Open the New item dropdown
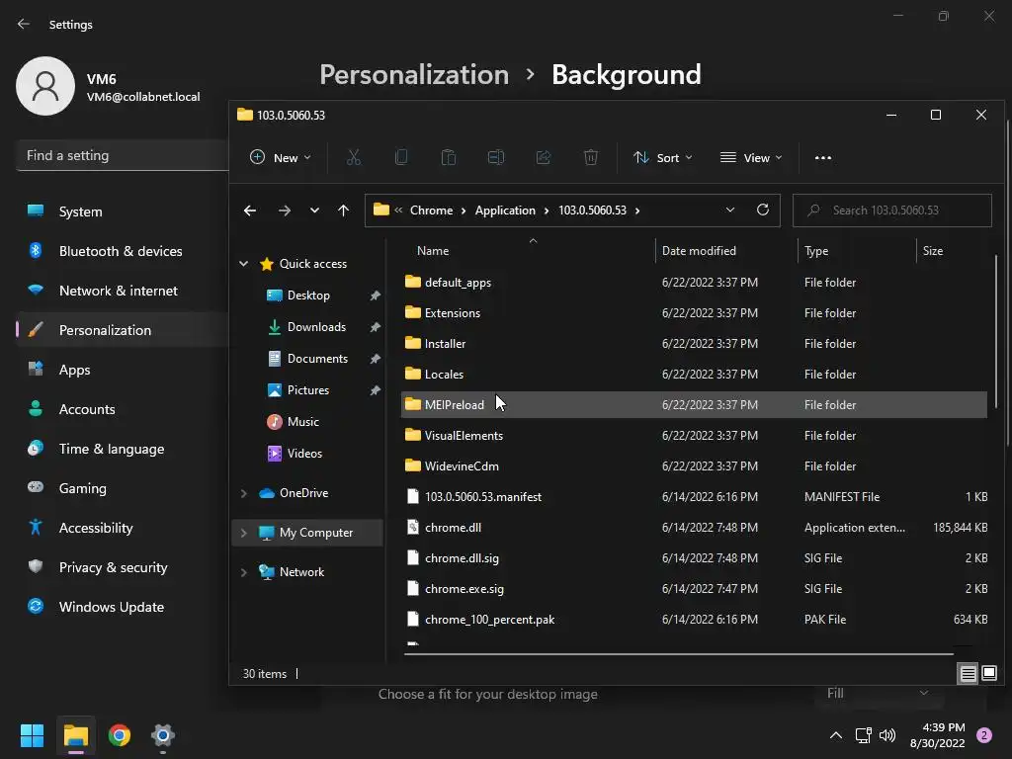This screenshot has width=1012, height=759. point(281,157)
